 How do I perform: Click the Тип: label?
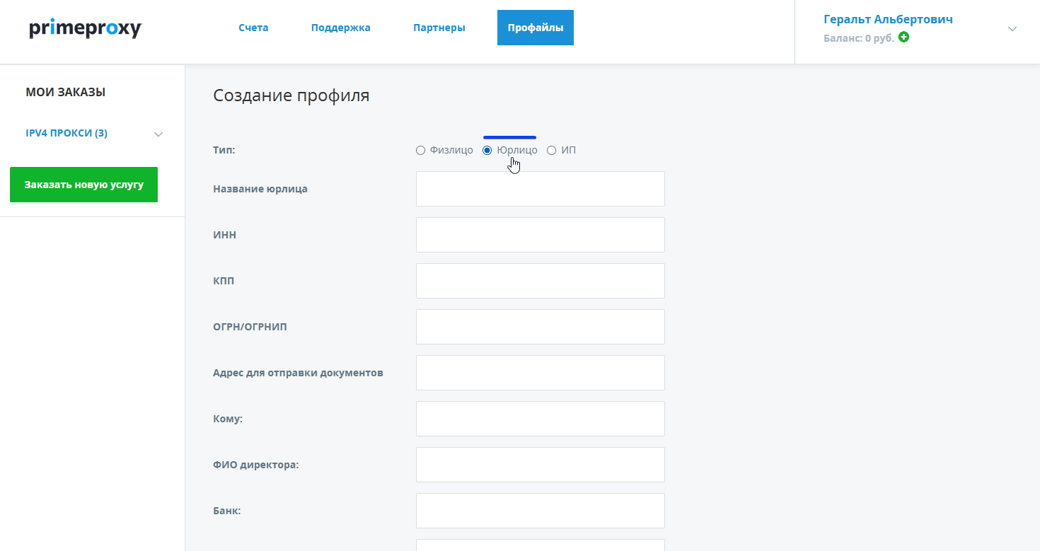tap(224, 150)
